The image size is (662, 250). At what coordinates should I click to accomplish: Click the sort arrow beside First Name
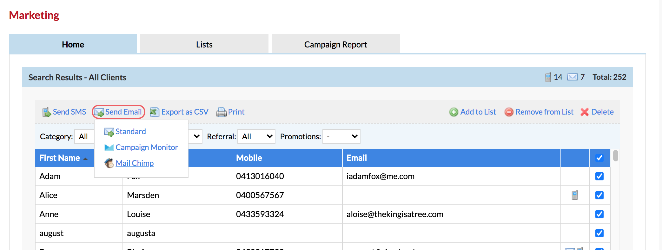[85, 159]
